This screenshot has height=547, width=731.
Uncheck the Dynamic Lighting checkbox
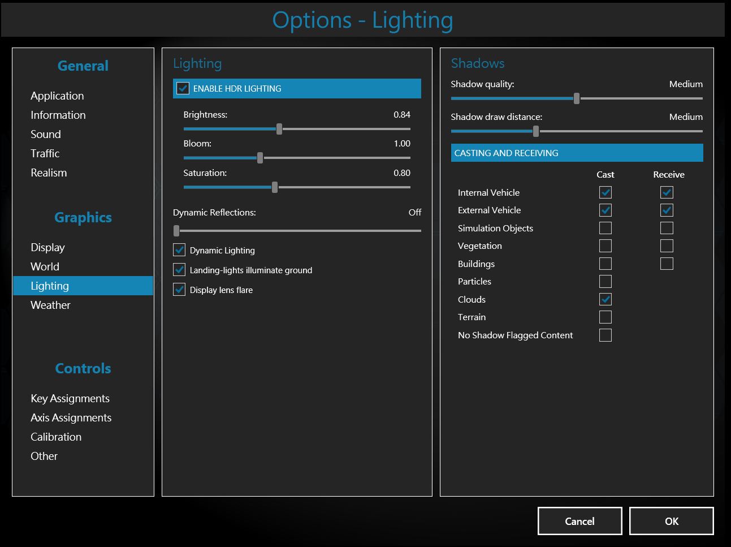(x=179, y=250)
